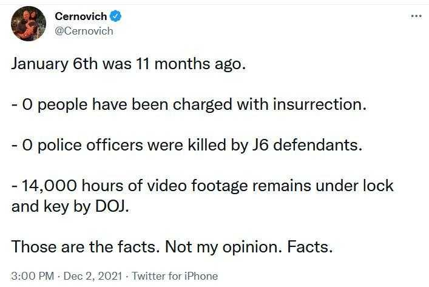Open the Twitter for iPhone source link

tap(175, 276)
